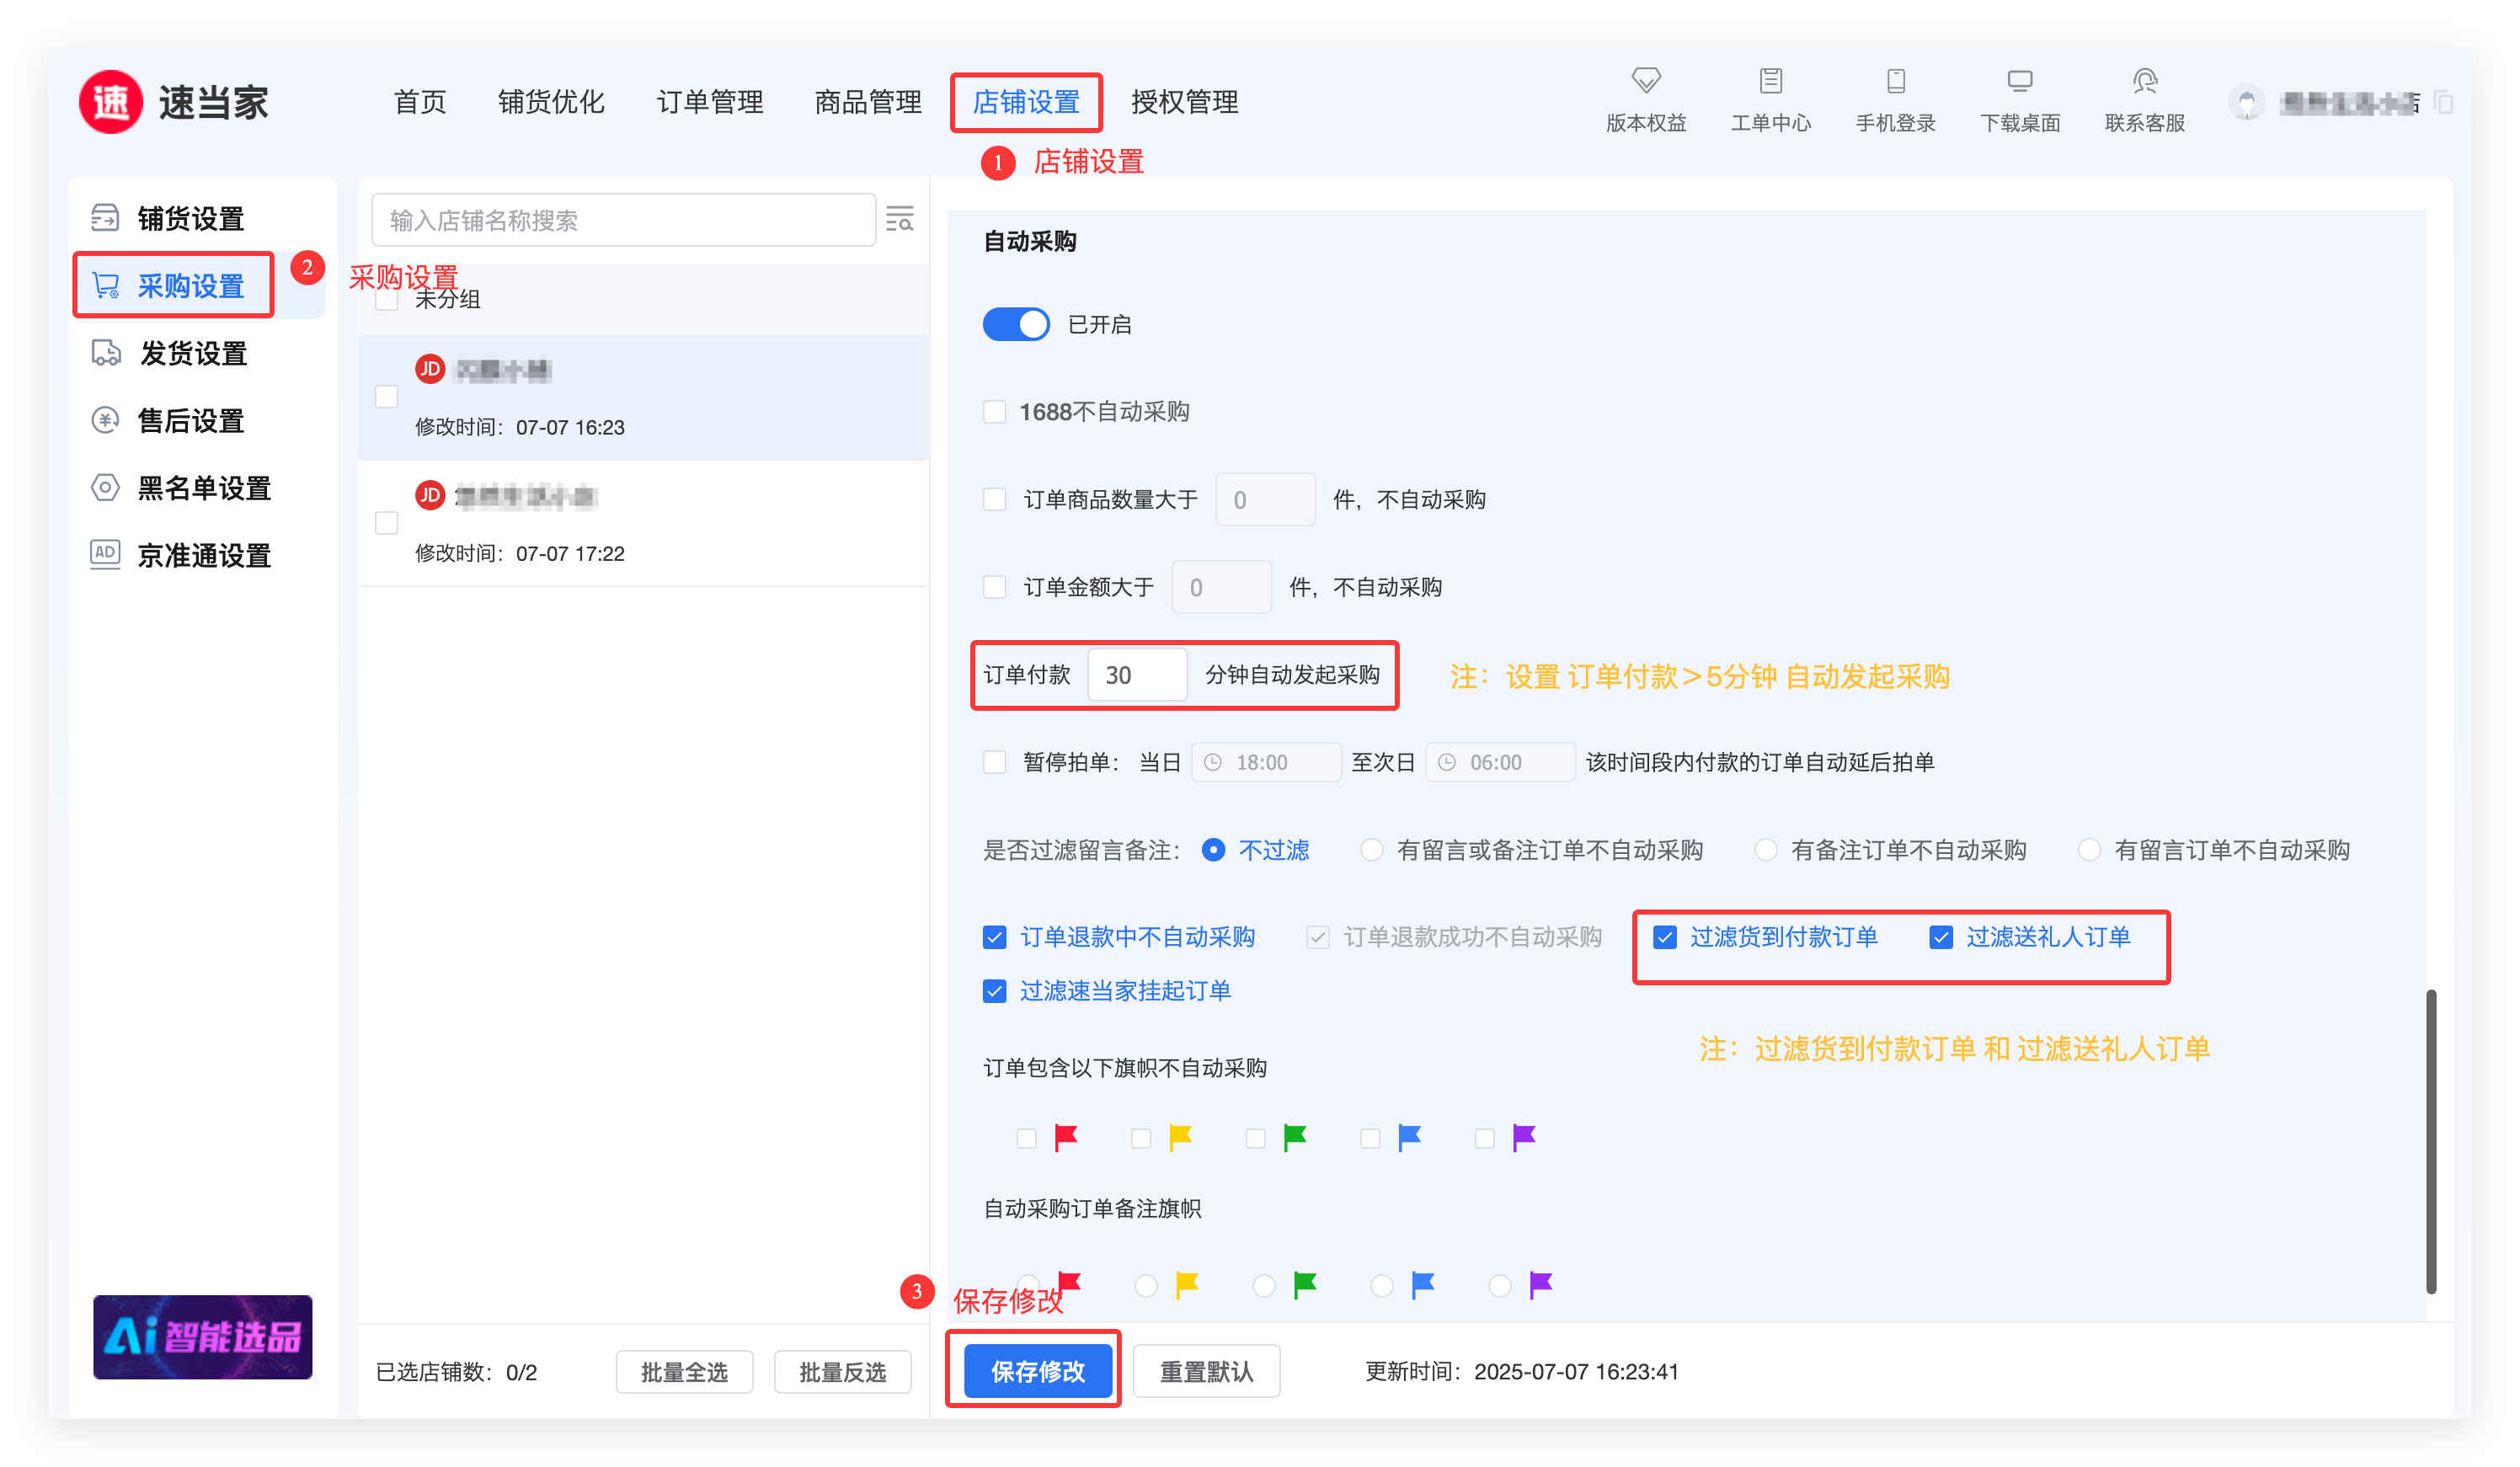Click the 保存修改 button
The image size is (2520, 1467).
click(1037, 1371)
